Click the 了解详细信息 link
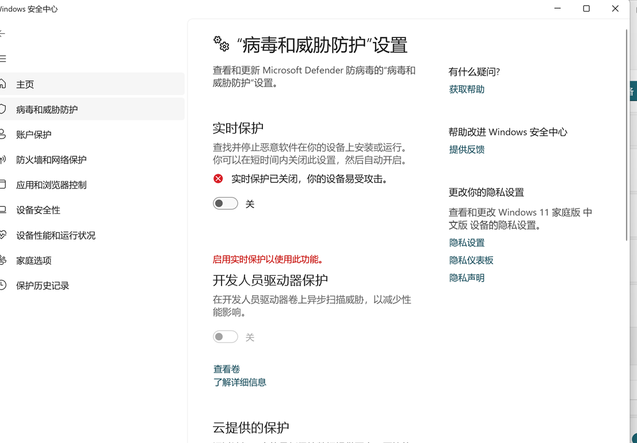 [240, 382]
